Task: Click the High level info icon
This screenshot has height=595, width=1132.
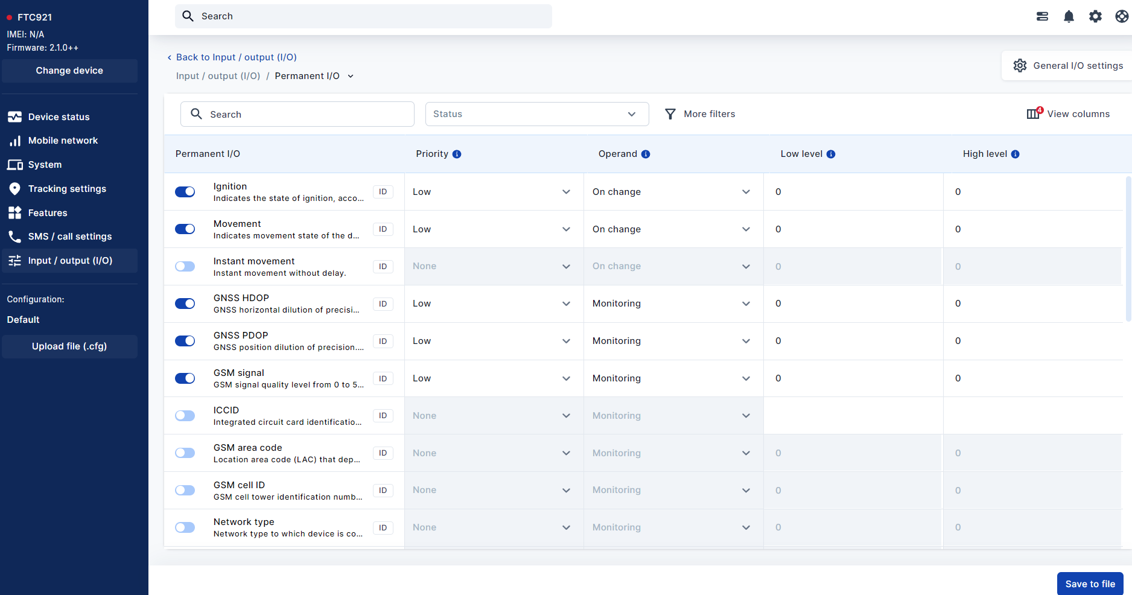Action: 1016,154
